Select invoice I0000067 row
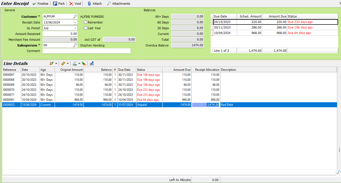Screen dimensions: 341x183 tap(170, 75)
